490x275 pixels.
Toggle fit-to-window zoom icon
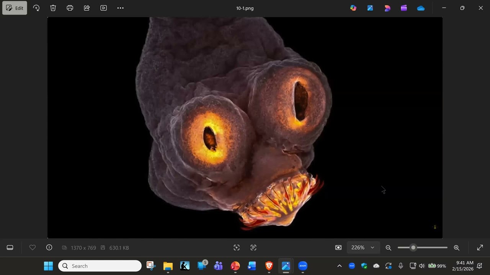click(338, 247)
